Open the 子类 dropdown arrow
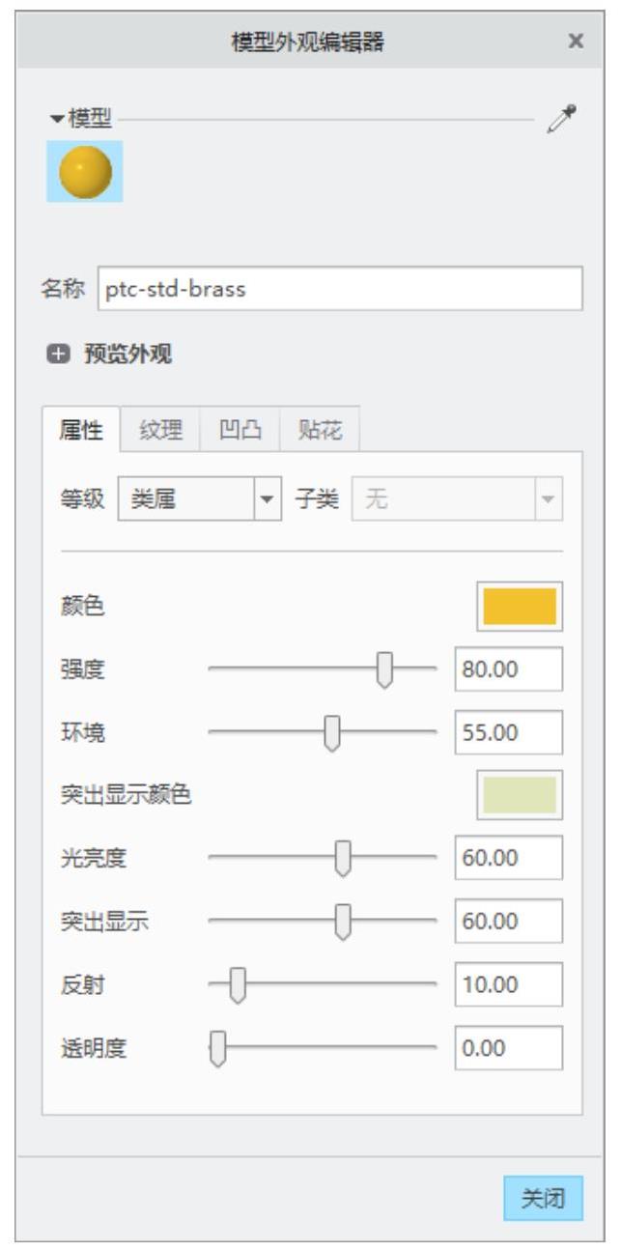Screen dimensions: 620x1251 coord(549,499)
